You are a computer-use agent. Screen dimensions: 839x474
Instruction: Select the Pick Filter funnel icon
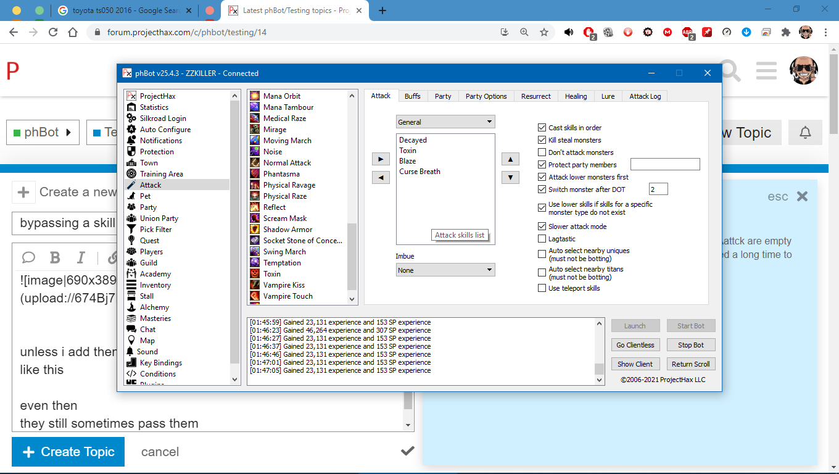tap(131, 230)
